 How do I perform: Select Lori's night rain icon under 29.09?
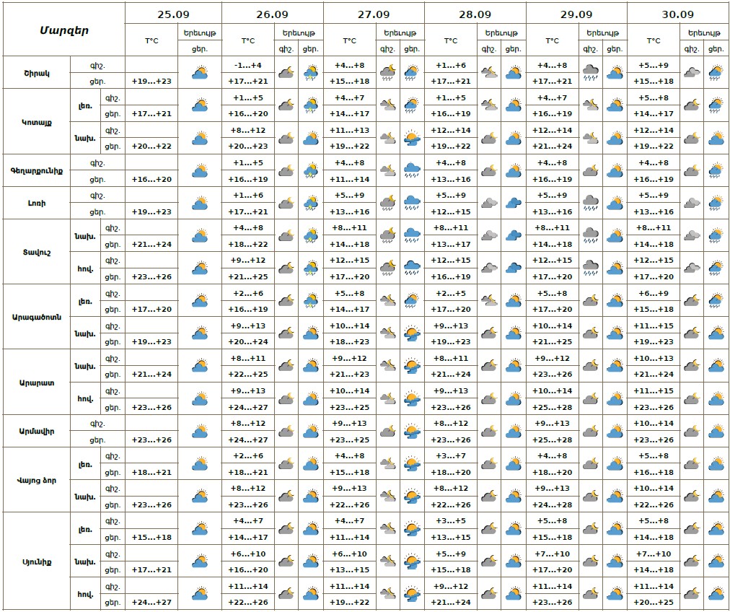(x=591, y=203)
